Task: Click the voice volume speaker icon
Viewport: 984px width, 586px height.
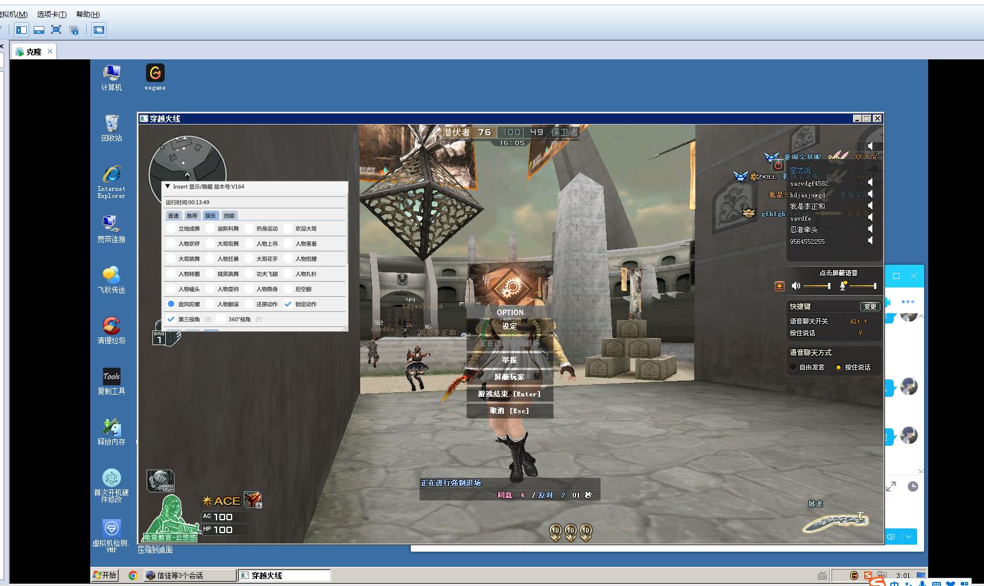Action: click(x=796, y=286)
